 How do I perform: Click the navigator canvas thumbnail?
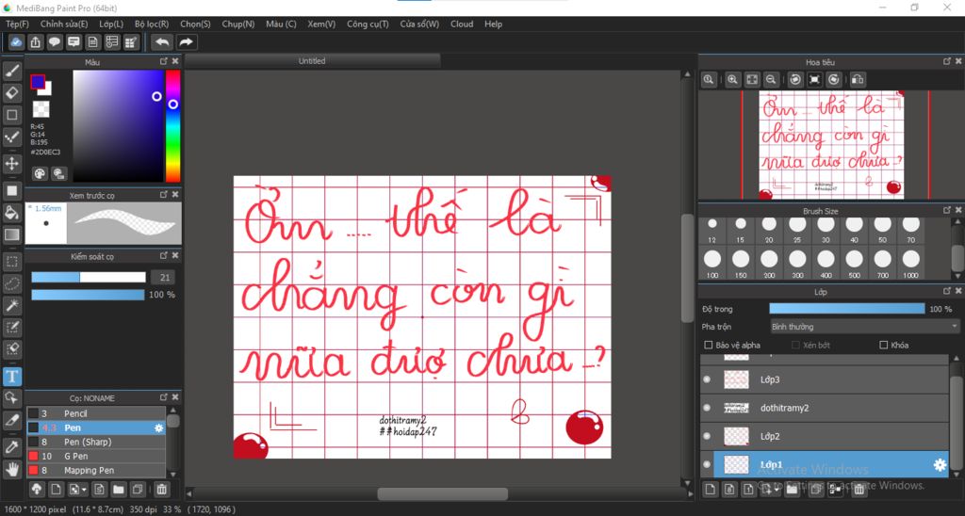pyautogui.click(x=831, y=145)
